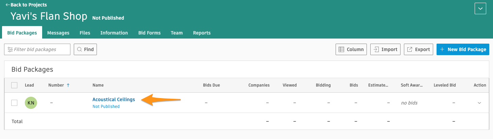This screenshot has width=493, height=139.
Task: Sort by the Number column arrow
Action: coord(68,85)
